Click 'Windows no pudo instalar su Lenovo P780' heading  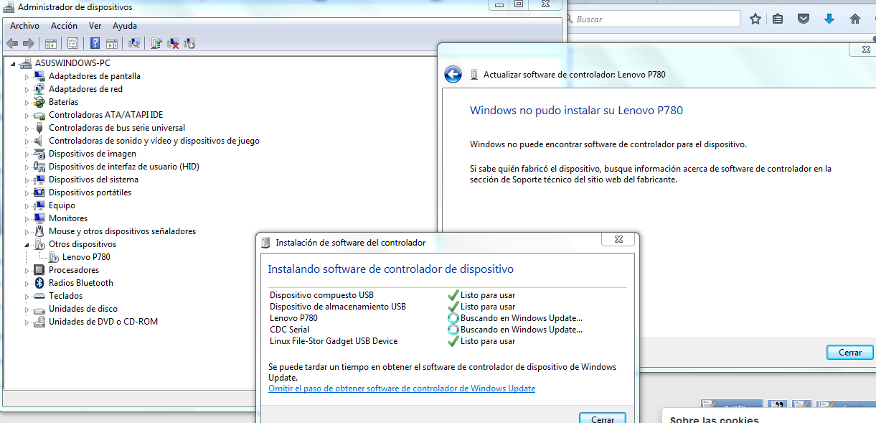(x=576, y=111)
